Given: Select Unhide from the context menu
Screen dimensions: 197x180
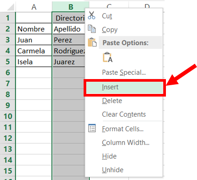Looking at the screenshot, I should (113, 170).
